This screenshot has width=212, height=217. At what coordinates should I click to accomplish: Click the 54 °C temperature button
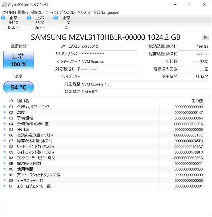(18, 87)
